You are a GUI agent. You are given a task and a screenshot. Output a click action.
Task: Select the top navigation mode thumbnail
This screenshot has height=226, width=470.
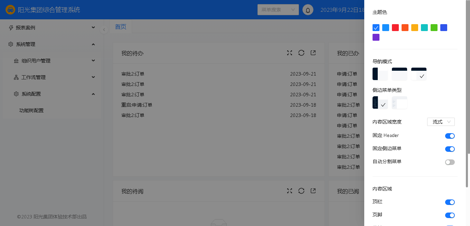click(x=399, y=74)
